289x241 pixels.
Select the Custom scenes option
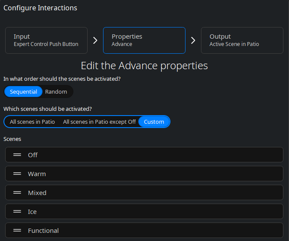154,122
